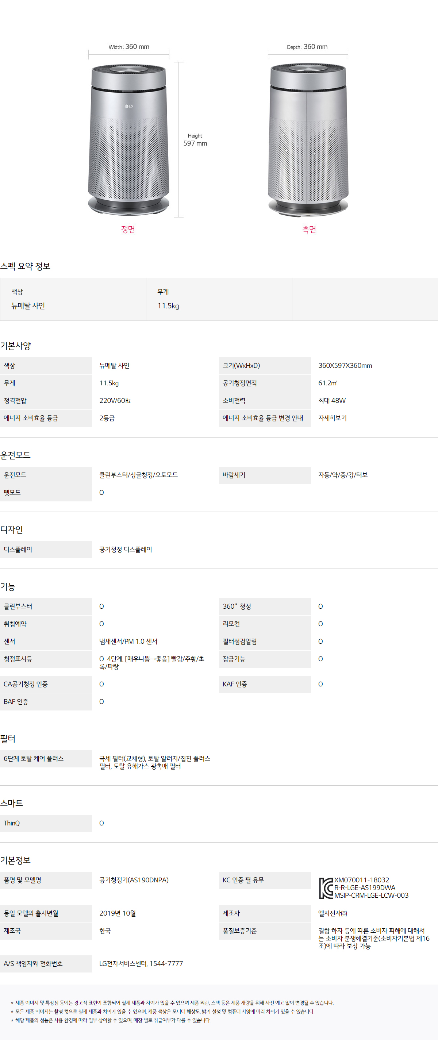The image size is (438, 1040).
Task: Click the KC certification mark icon
Action: click(325, 888)
